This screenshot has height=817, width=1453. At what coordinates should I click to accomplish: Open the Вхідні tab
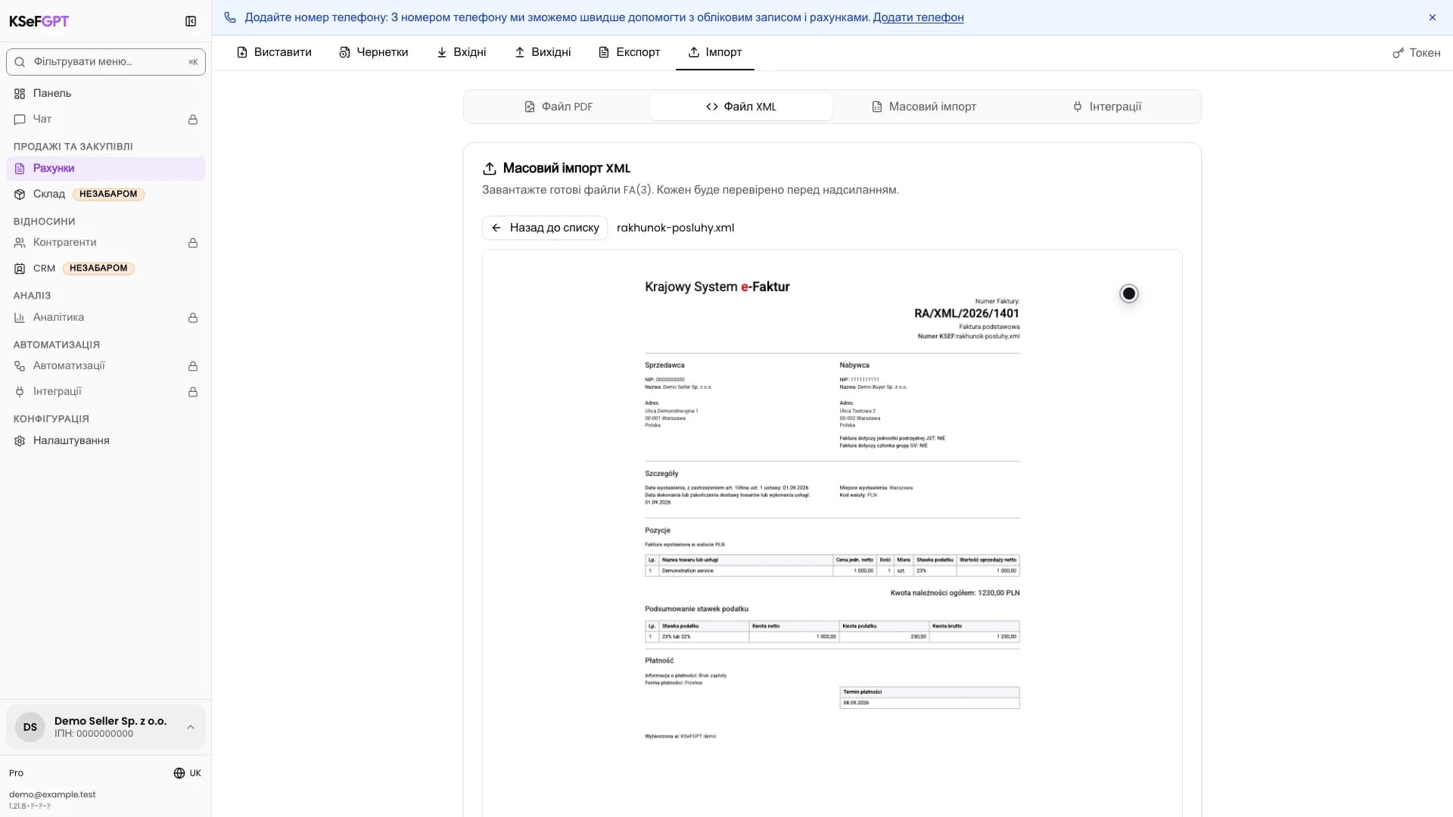[462, 52]
